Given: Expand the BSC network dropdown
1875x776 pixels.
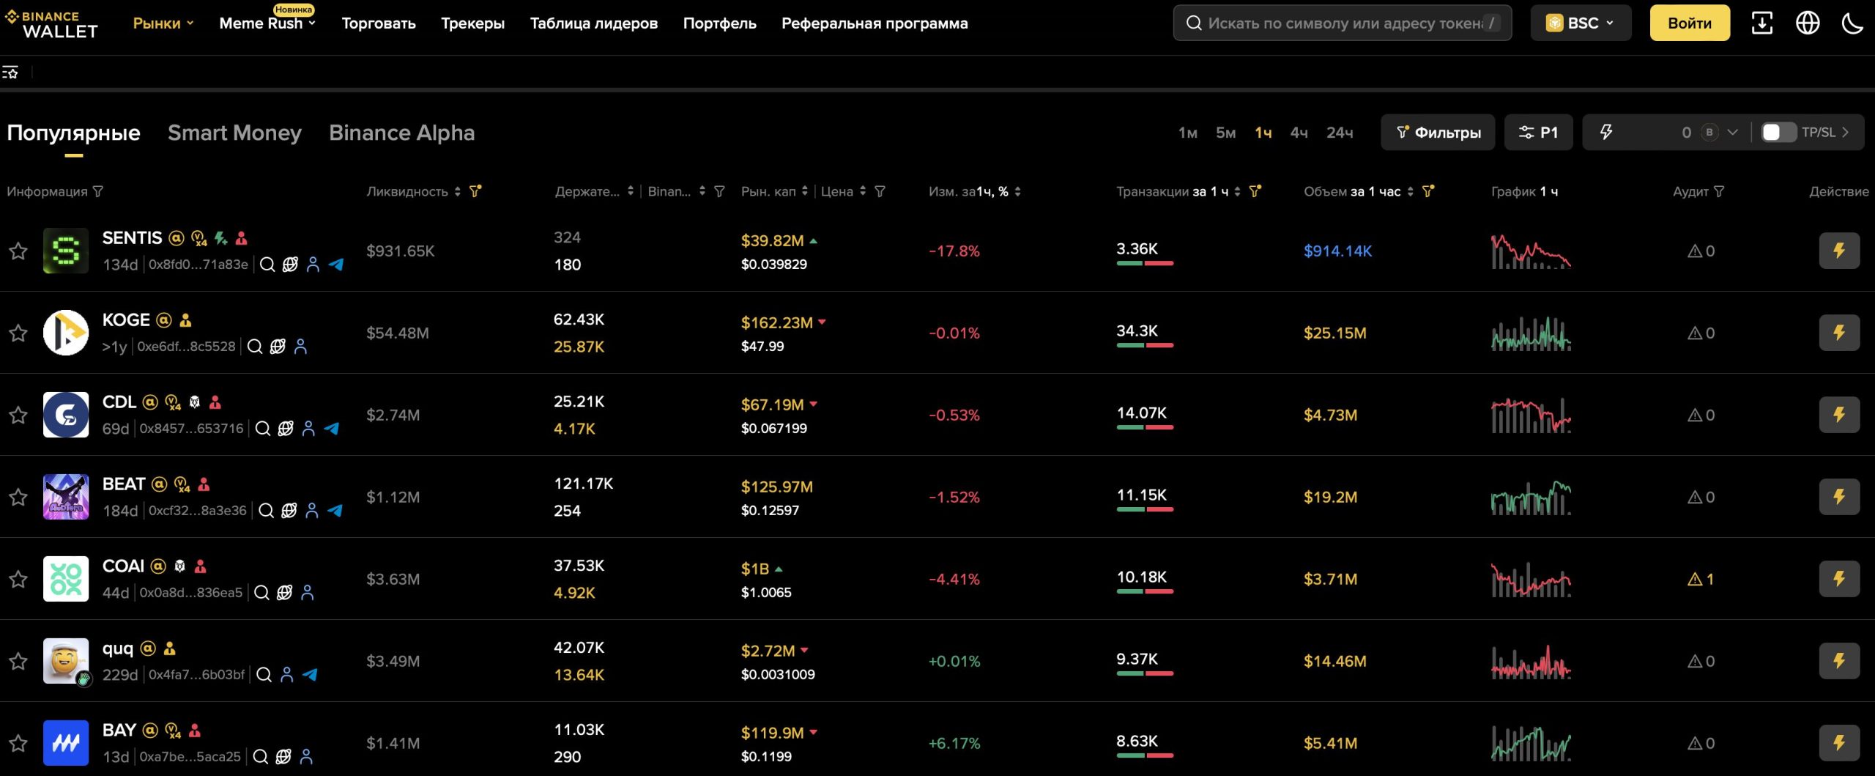Looking at the screenshot, I should pos(1580,23).
